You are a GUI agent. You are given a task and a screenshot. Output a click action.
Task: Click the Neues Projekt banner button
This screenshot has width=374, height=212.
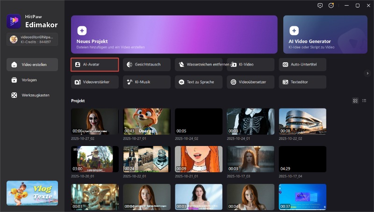(175, 34)
